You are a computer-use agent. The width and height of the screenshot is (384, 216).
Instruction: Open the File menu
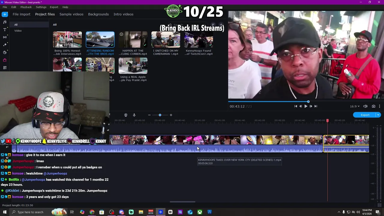[x=5, y=7]
